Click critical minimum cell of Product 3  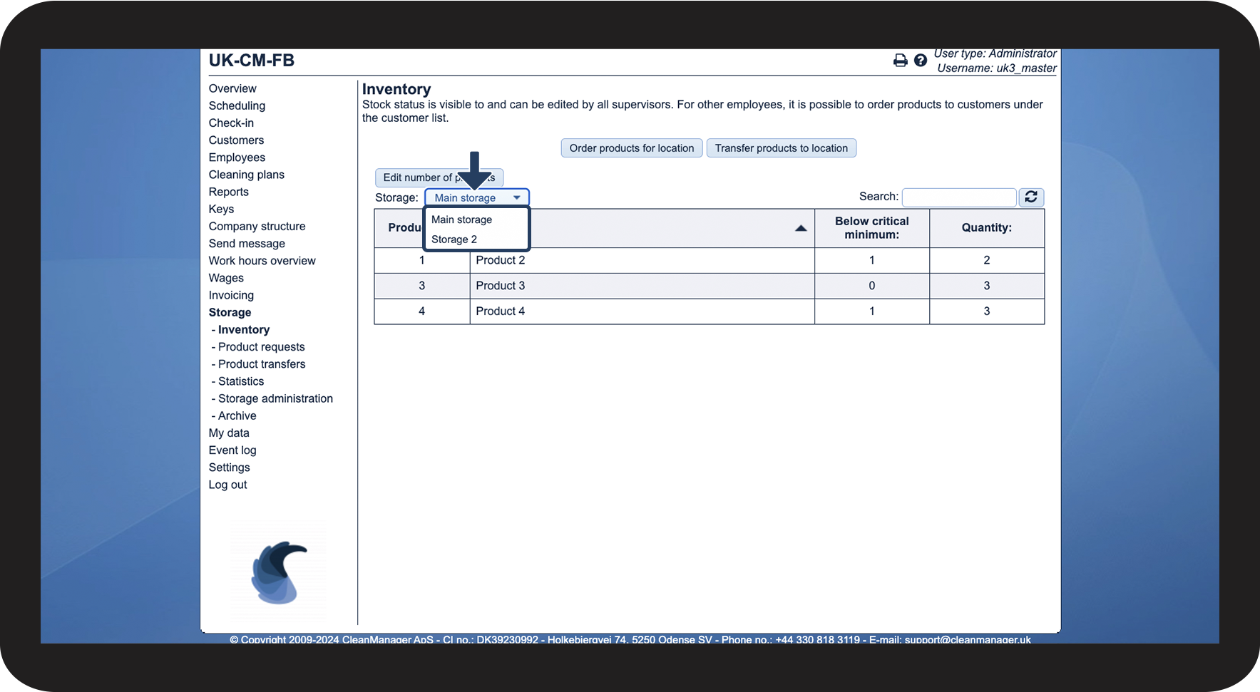(x=872, y=286)
